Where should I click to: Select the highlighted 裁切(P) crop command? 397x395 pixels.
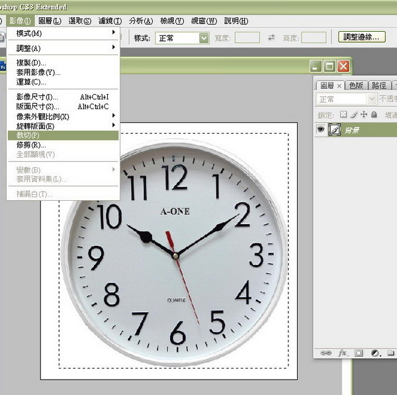point(63,135)
